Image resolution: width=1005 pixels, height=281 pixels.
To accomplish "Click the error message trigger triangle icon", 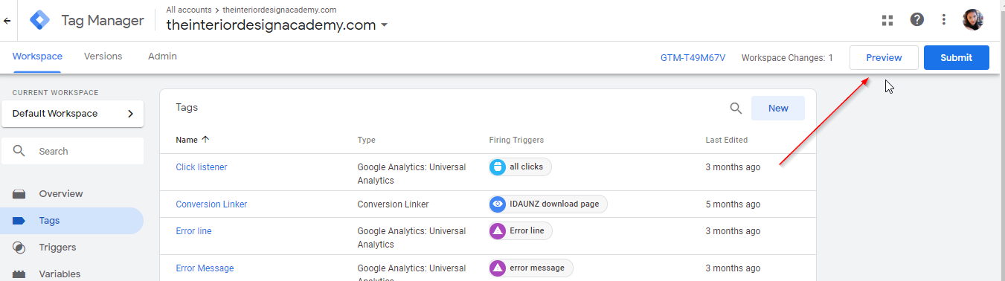I will [498, 268].
